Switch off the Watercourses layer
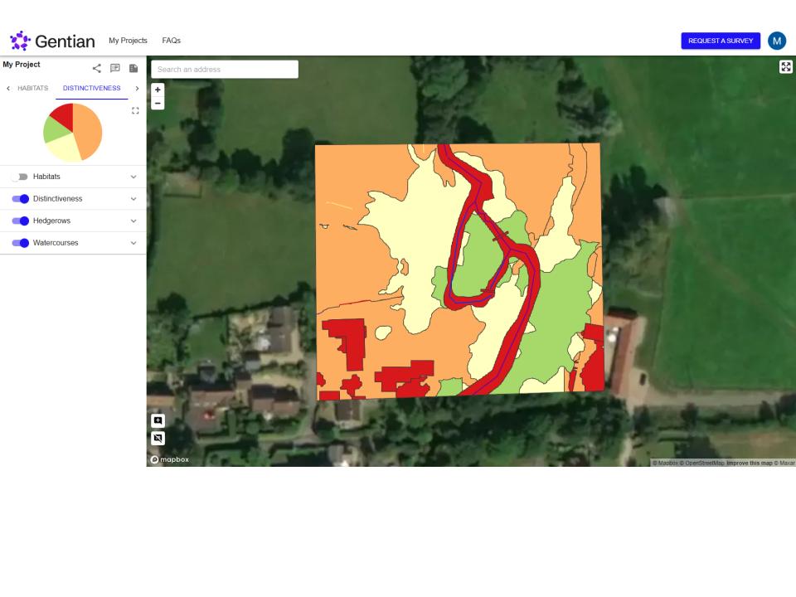Image resolution: width=796 pixels, height=597 pixels. [x=20, y=243]
